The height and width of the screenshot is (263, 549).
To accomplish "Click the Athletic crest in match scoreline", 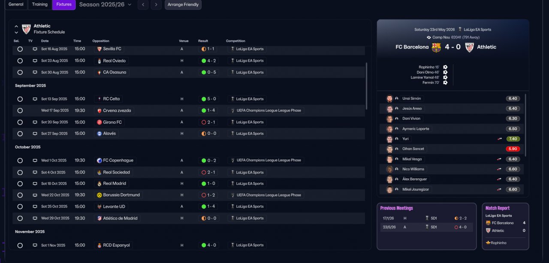I will tap(470, 47).
